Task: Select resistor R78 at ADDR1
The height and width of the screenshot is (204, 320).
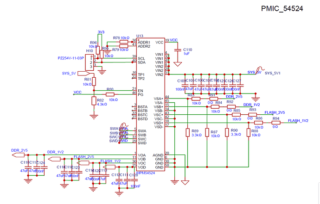Action: tap(123, 41)
